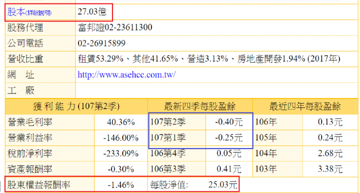Click the 工廠 label cell
The width and height of the screenshot is (360, 193).
pos(40,90)
